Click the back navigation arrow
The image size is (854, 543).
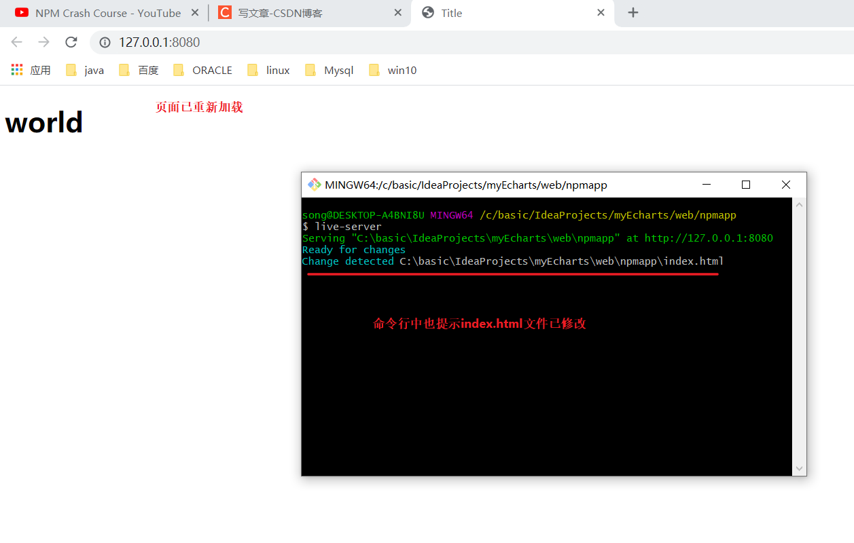click(x=16, y=41)
